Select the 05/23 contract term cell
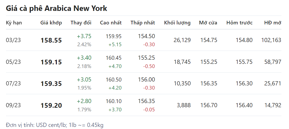289x129 pixels. [x=13, y=62]
